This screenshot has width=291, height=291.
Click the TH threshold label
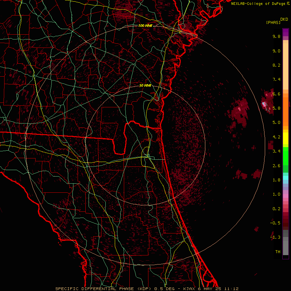point(278,252)
